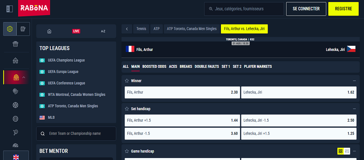Switch to the mug section icon
The width and height of the screenshot is (364, 160).
click(x=23, y=29)
